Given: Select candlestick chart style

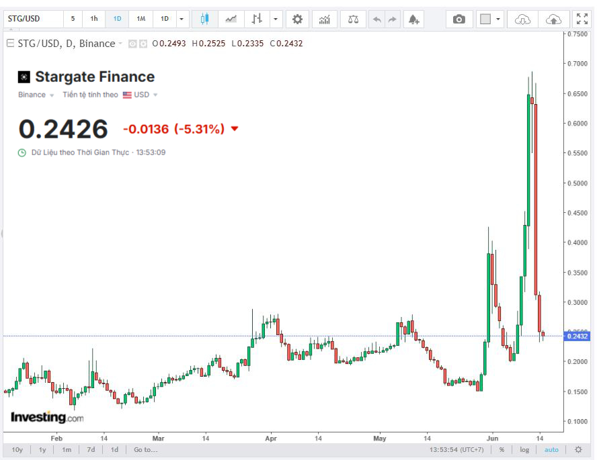Looking at the screenshot, I should (205, 19).
